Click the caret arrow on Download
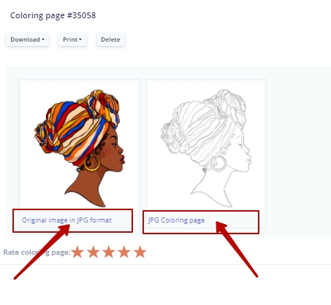Image resolution: width=331 pixels, height=305 pixels. point(43,39)
